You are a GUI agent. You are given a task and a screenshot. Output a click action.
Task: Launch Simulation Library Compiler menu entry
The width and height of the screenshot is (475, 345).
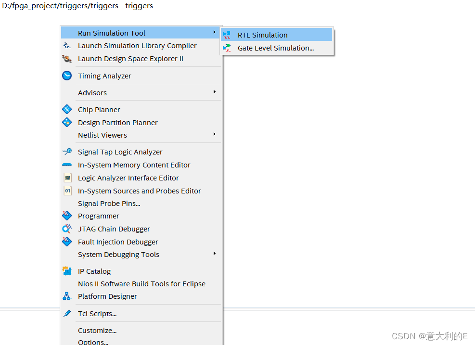click(141, 46)
